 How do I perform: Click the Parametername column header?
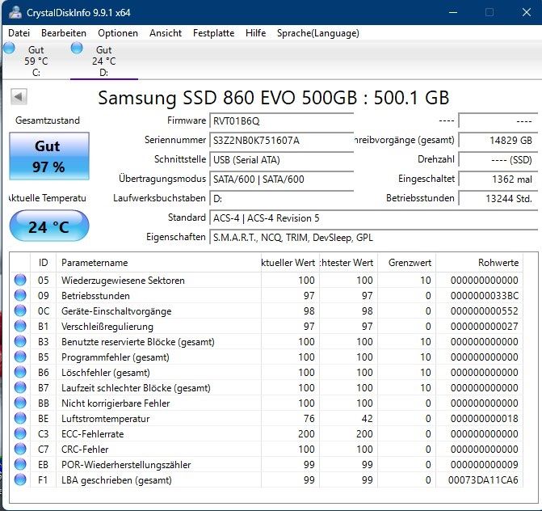pos(158,263)
